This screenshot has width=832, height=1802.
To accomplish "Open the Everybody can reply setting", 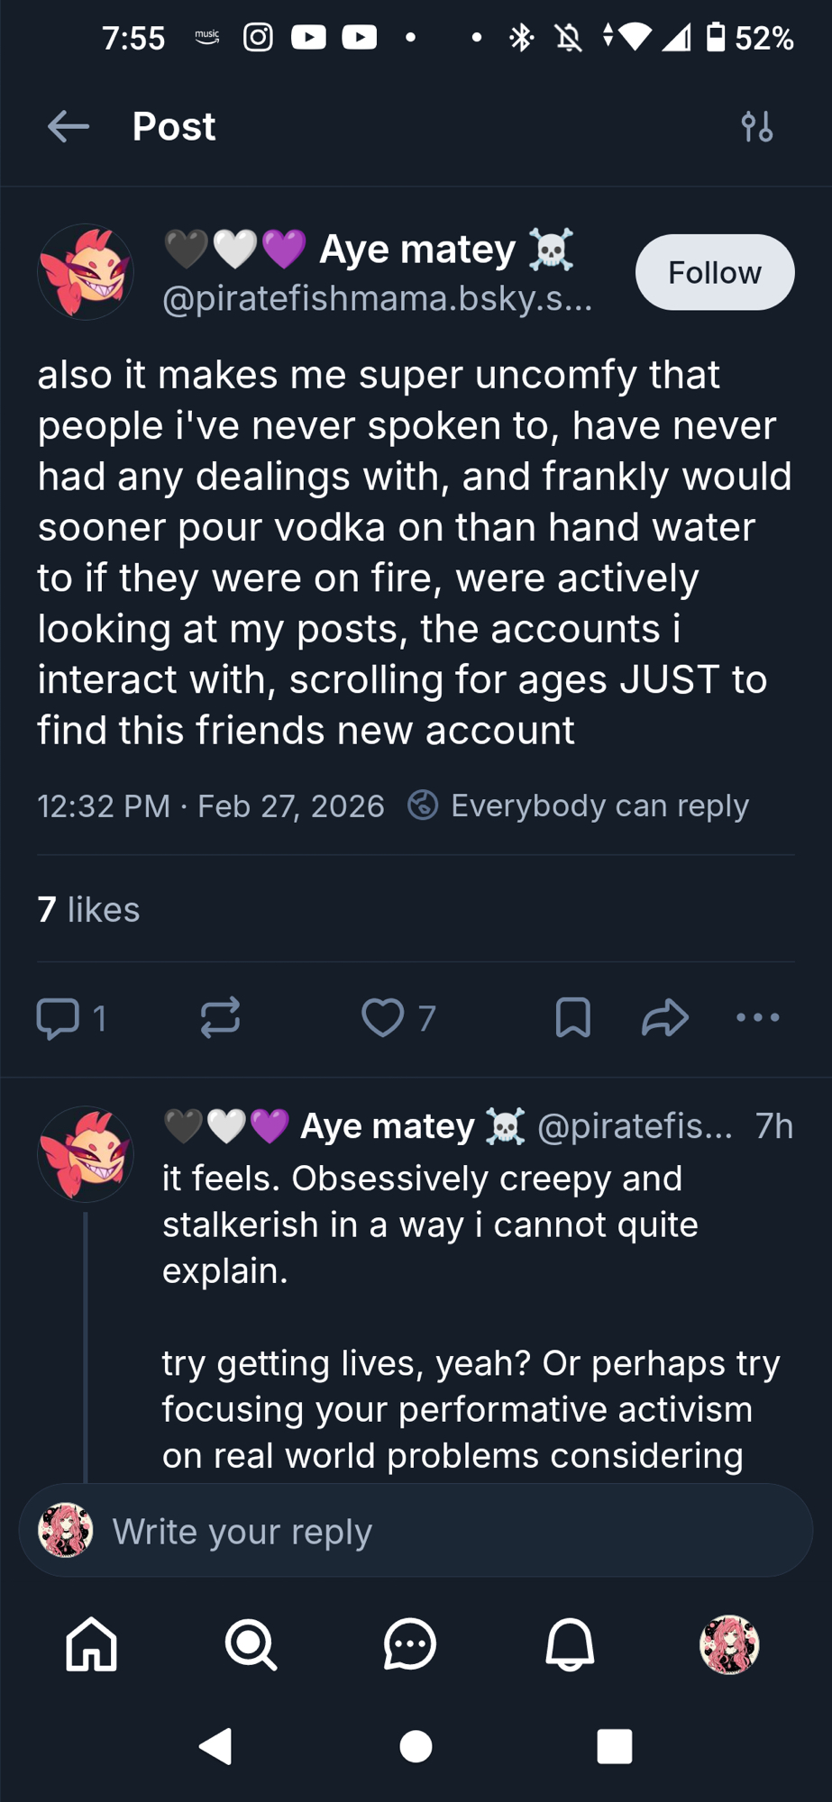I will [579, 805].
